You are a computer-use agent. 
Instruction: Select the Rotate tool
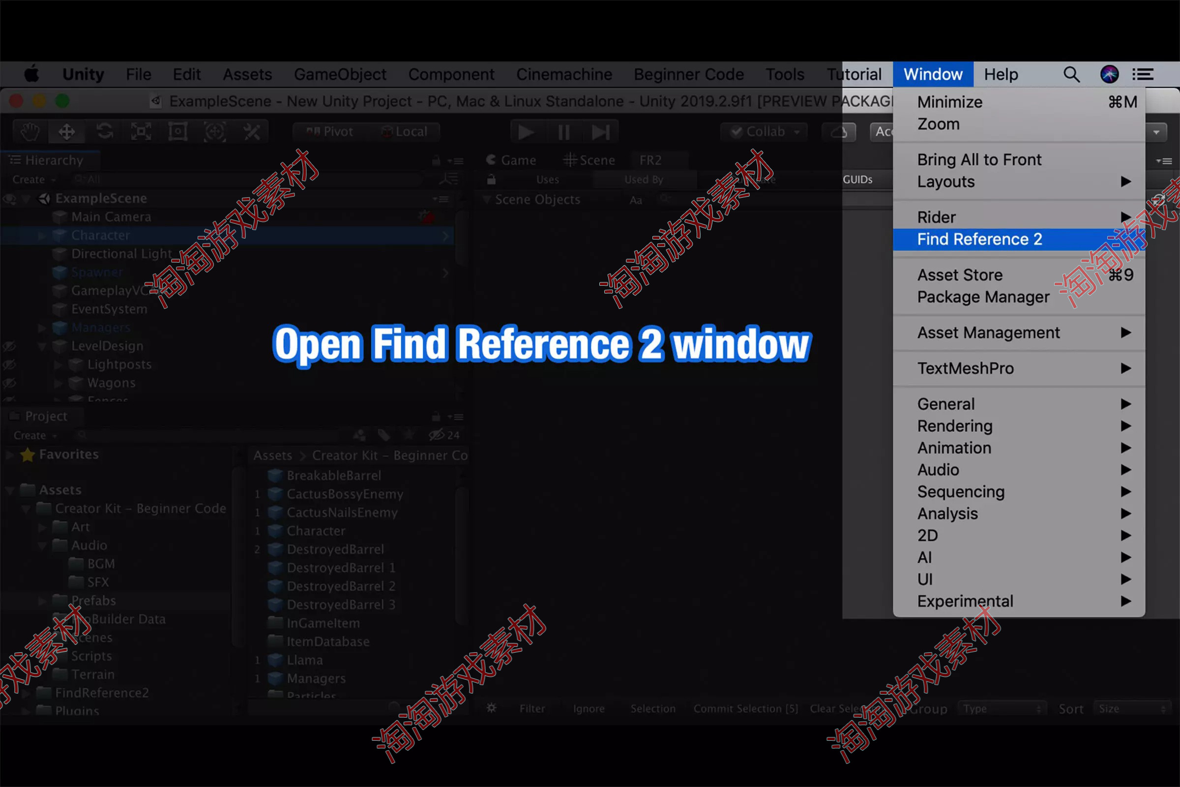coord(104,132)
